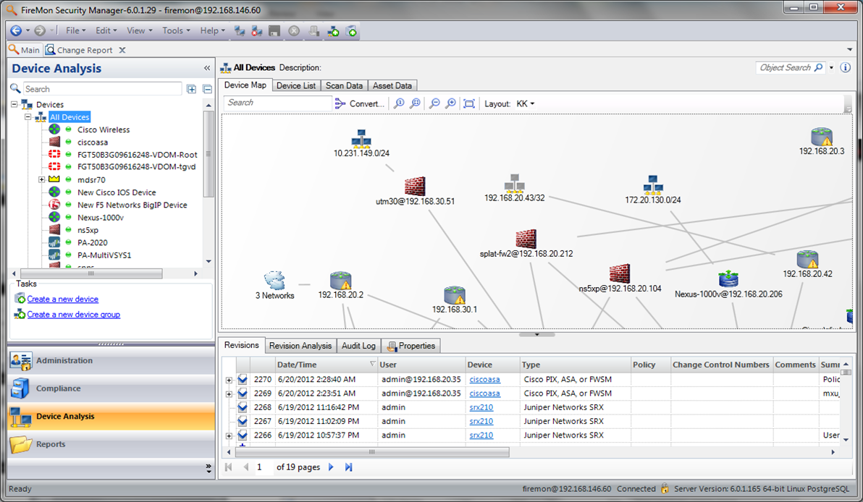Zoom out of the device map

(x=435, y=103)
